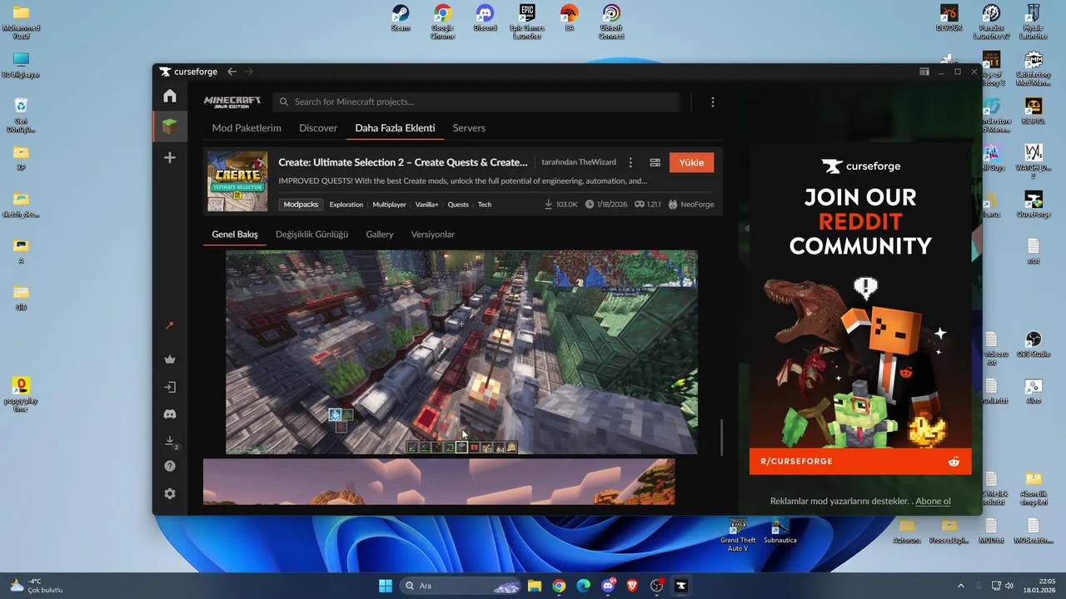The height and width of the screenshot is (599, 1066).
Task: Click the Exploration tag
Action: pos(346,204)
